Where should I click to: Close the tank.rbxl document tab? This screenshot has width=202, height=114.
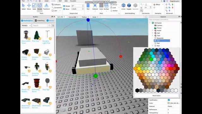(64, 17)
